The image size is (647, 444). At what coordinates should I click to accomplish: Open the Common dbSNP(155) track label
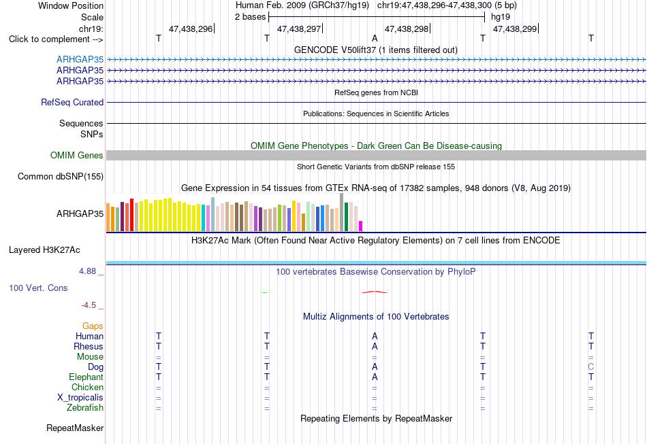click(61, 176)
